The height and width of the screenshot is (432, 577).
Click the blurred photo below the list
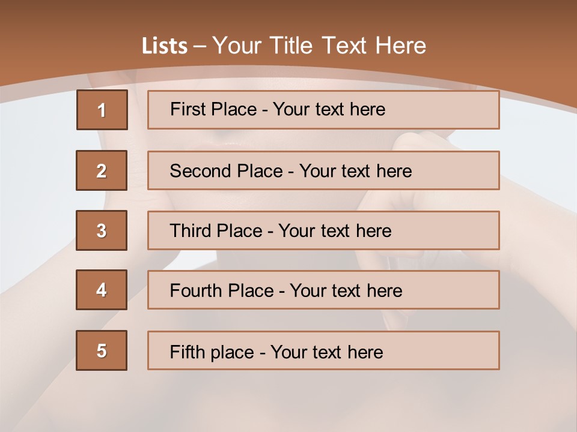coord(288,399)
